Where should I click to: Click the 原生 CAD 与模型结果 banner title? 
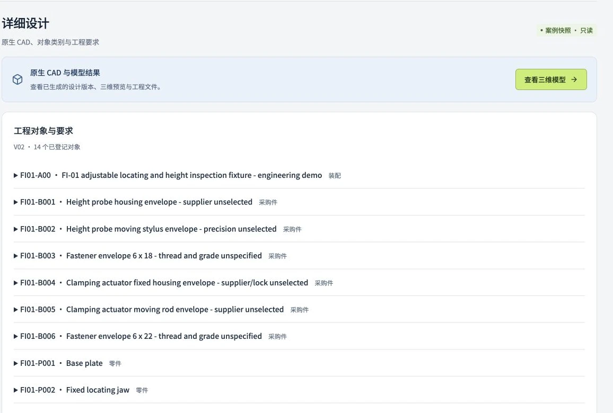click(65, 73)
